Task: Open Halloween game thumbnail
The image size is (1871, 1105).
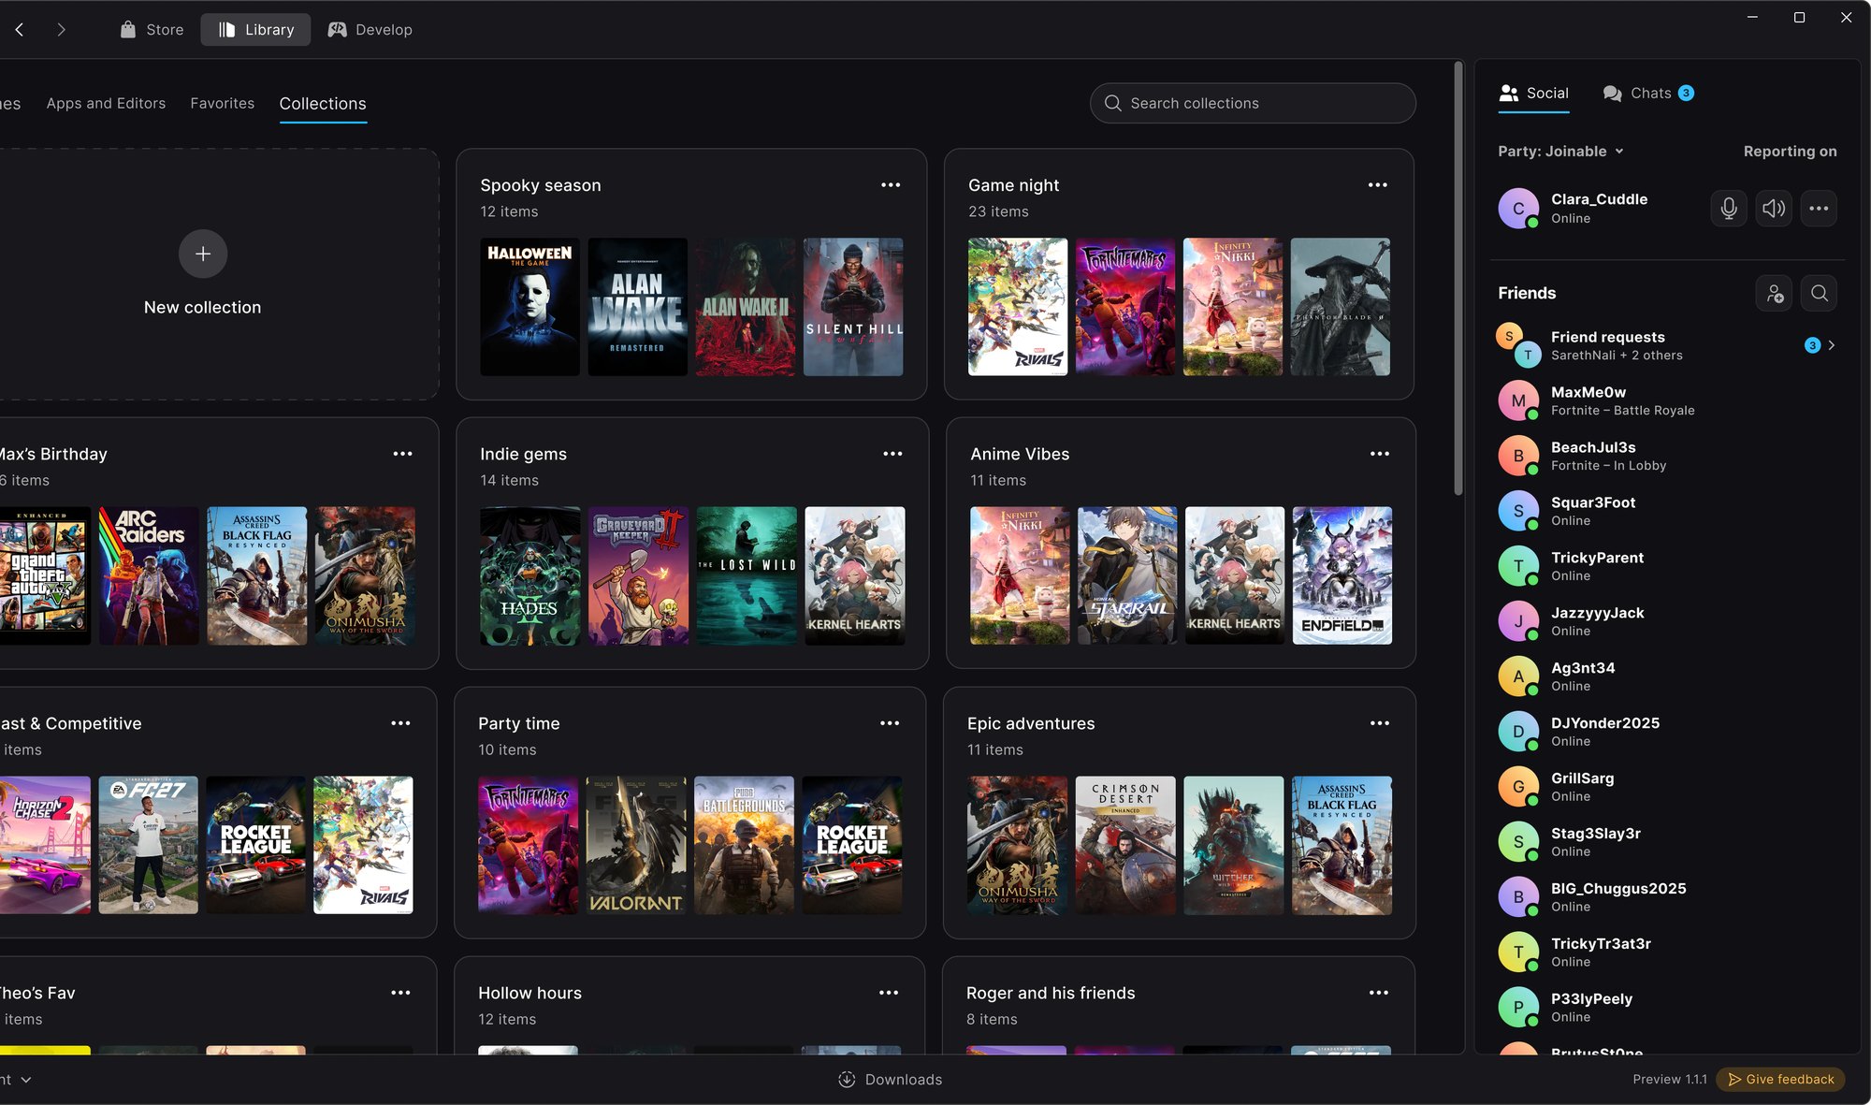Action: pos(529,307)
